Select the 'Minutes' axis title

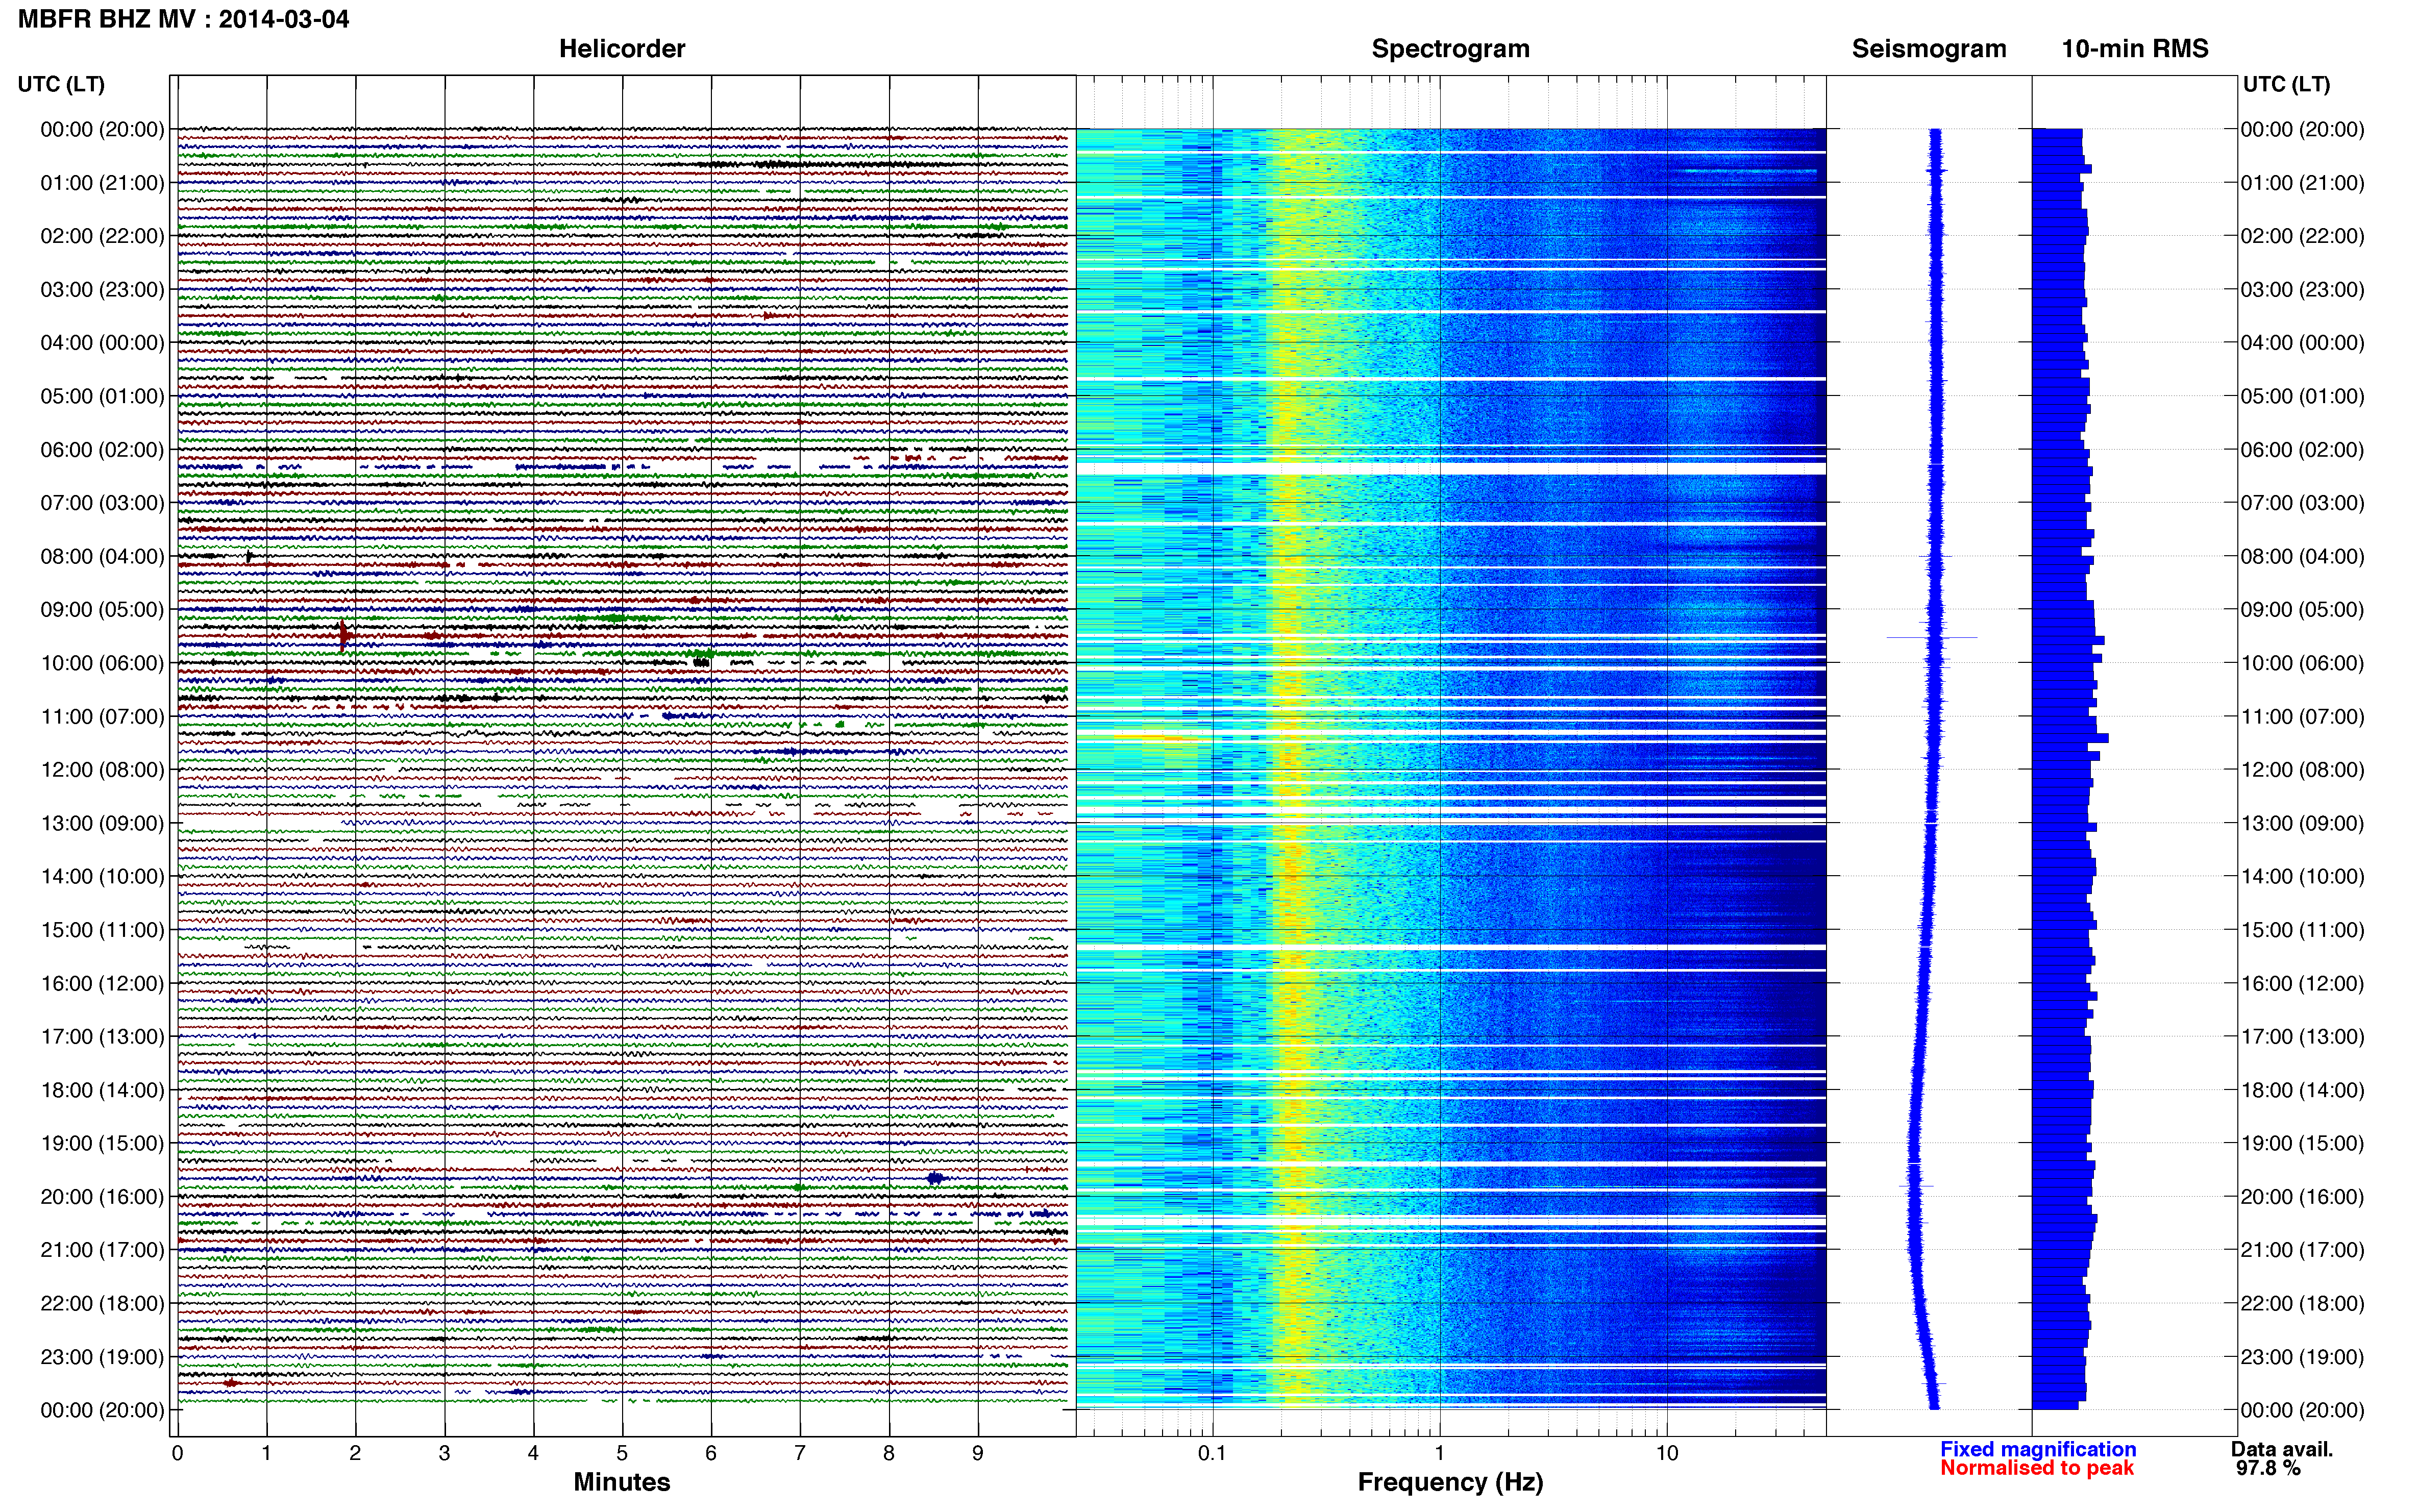click(x=622, y=1482)
